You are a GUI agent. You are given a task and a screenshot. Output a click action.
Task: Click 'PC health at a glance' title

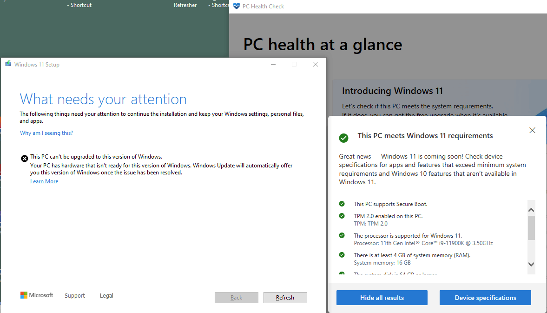click(323, 45)
